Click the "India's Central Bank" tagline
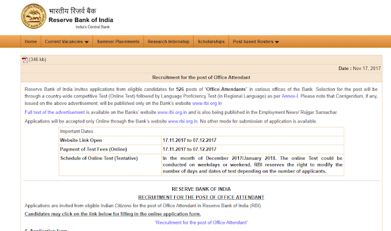Screen dimensions: 391x231 click(x=93, y=27)
